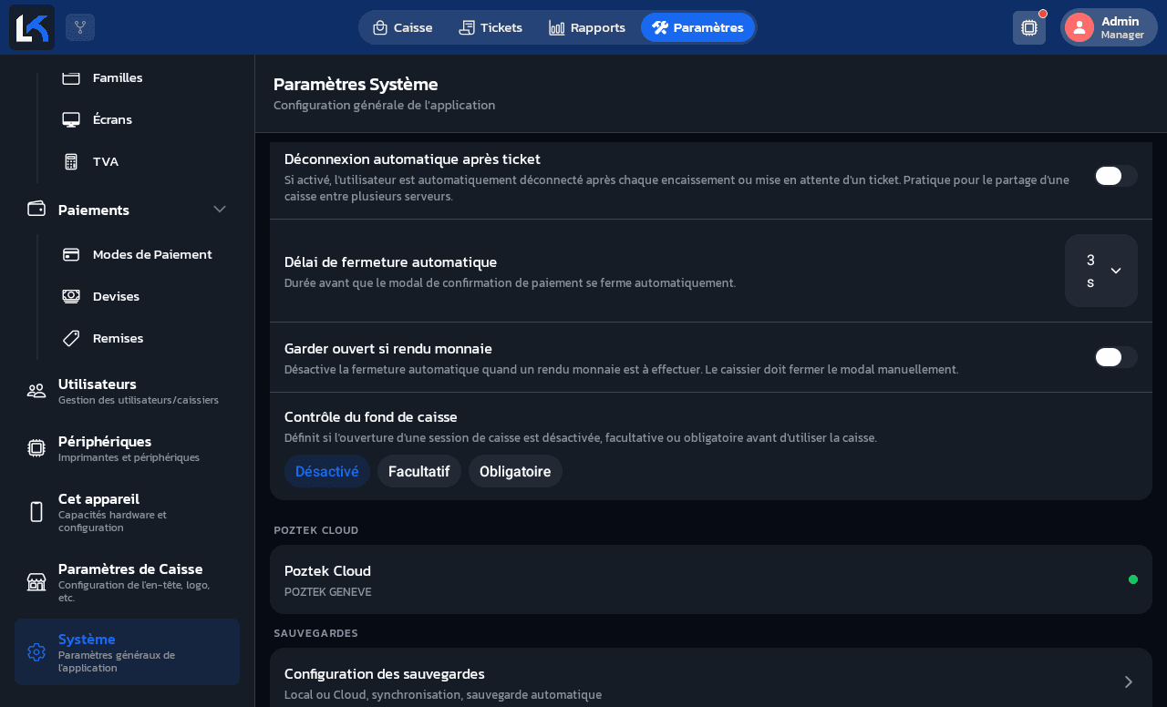Viewport: 1167px width, 707px height.
Task: Select the Facultatif option
Action: [419, 471]
